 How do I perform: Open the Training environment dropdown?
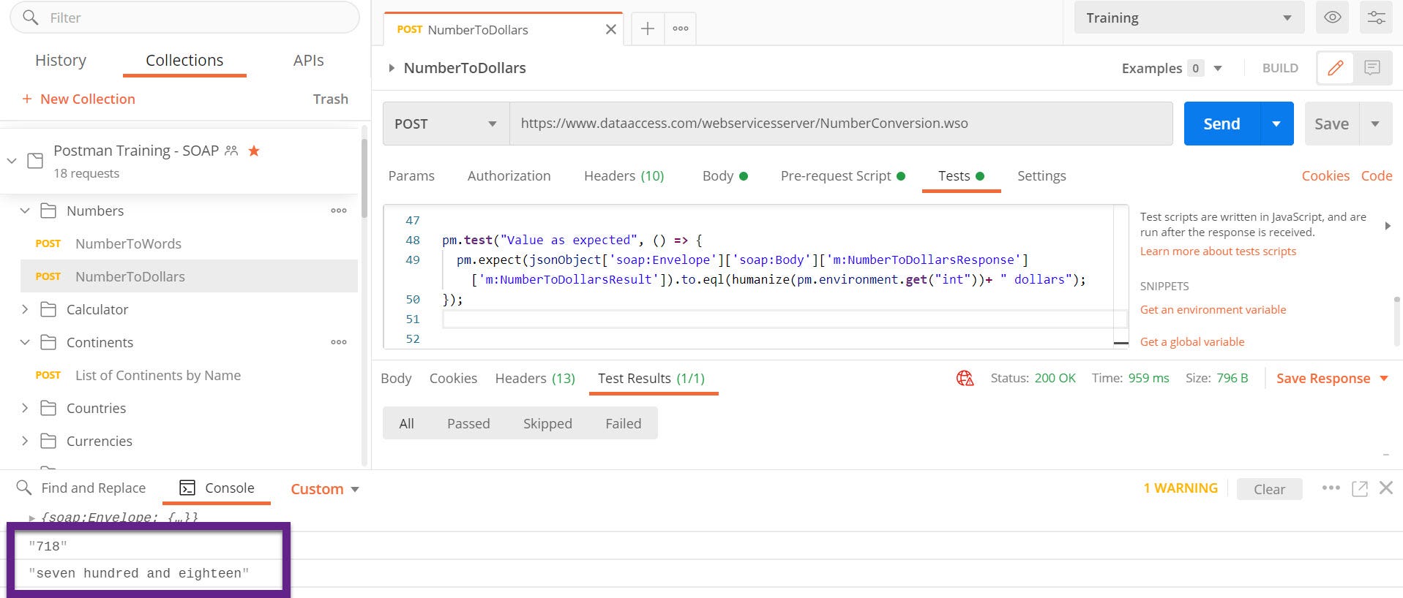[x=1189, y=18]
